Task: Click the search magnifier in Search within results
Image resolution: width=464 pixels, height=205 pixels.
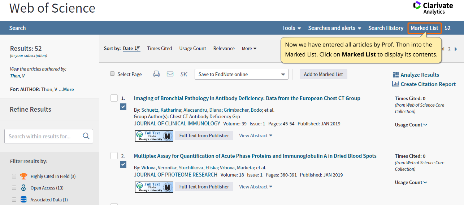Action: (x=86, y=136)
